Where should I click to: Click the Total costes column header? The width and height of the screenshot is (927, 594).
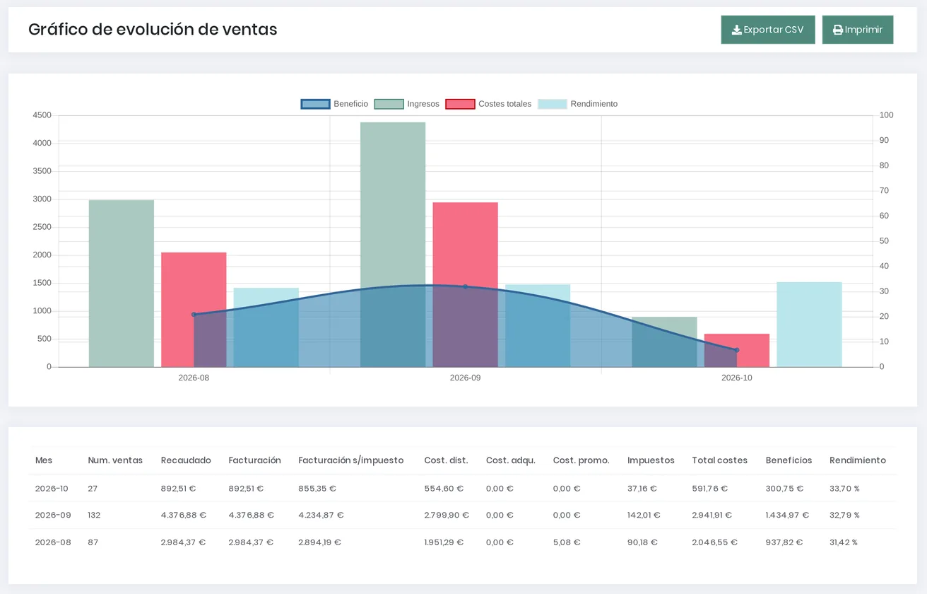coord(720,460)
